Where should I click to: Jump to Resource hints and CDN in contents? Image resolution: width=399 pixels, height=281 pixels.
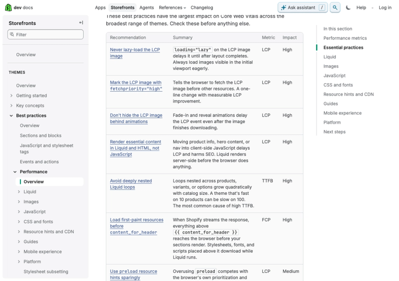[348, 94]
